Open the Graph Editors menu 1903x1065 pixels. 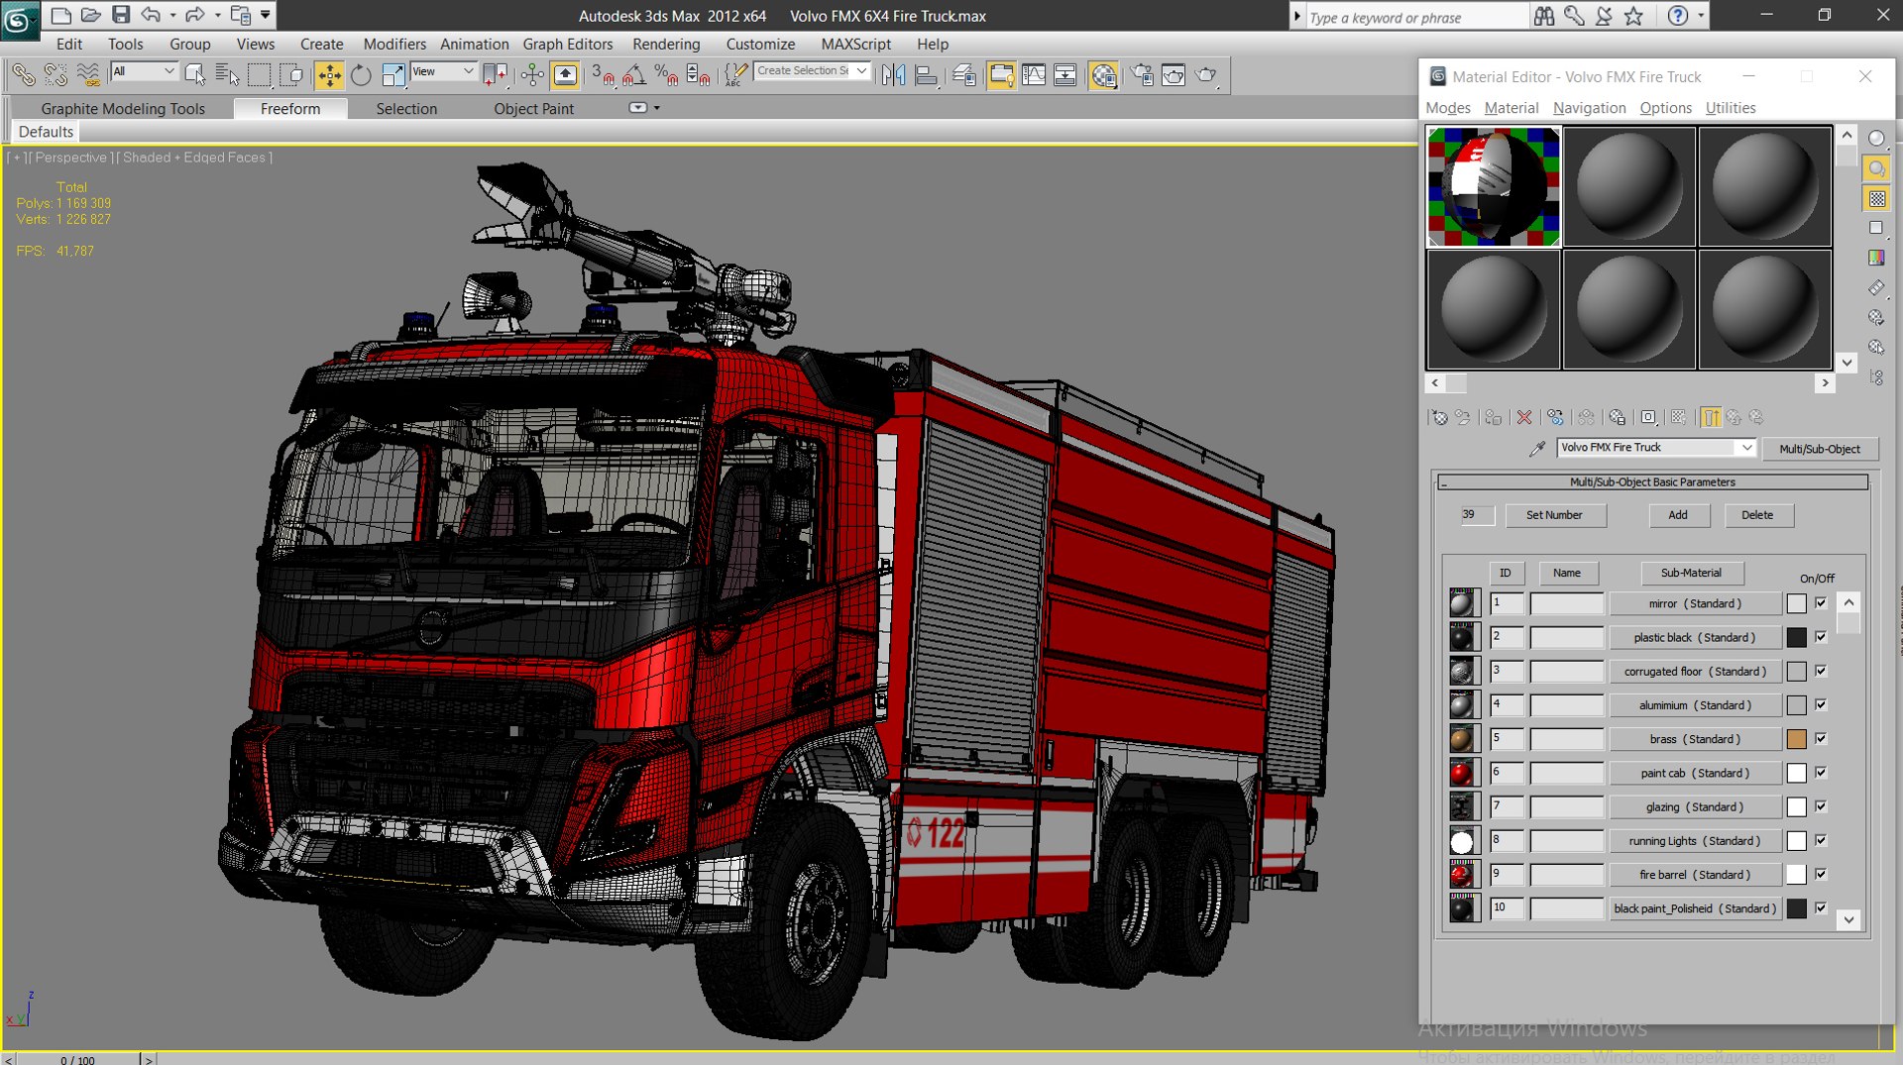[568, 45]
